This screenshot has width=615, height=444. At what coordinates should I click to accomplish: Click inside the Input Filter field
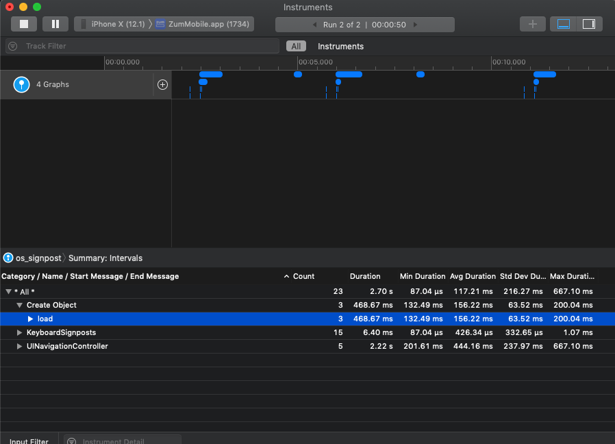29,439
